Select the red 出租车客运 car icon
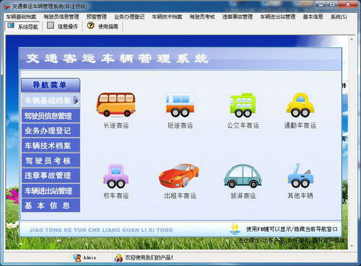Image resolution: width=361 pixels, height=266 pixels. coord(179,176)
